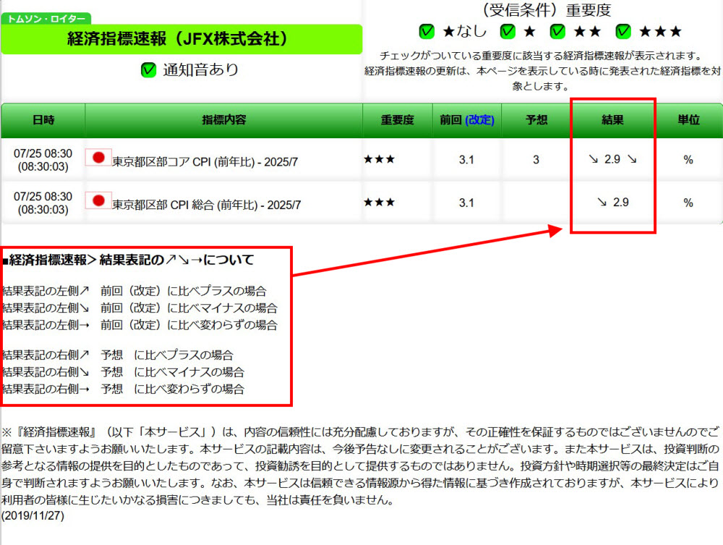The image size is (723, 545).
Task: Toggle the single-star importance checkbox
Action: point(508,31)
